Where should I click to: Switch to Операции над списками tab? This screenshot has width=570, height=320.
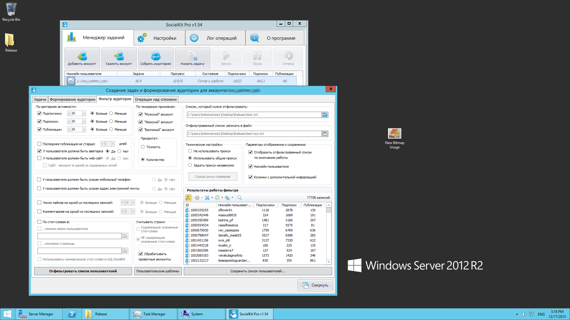click(156, 100)
